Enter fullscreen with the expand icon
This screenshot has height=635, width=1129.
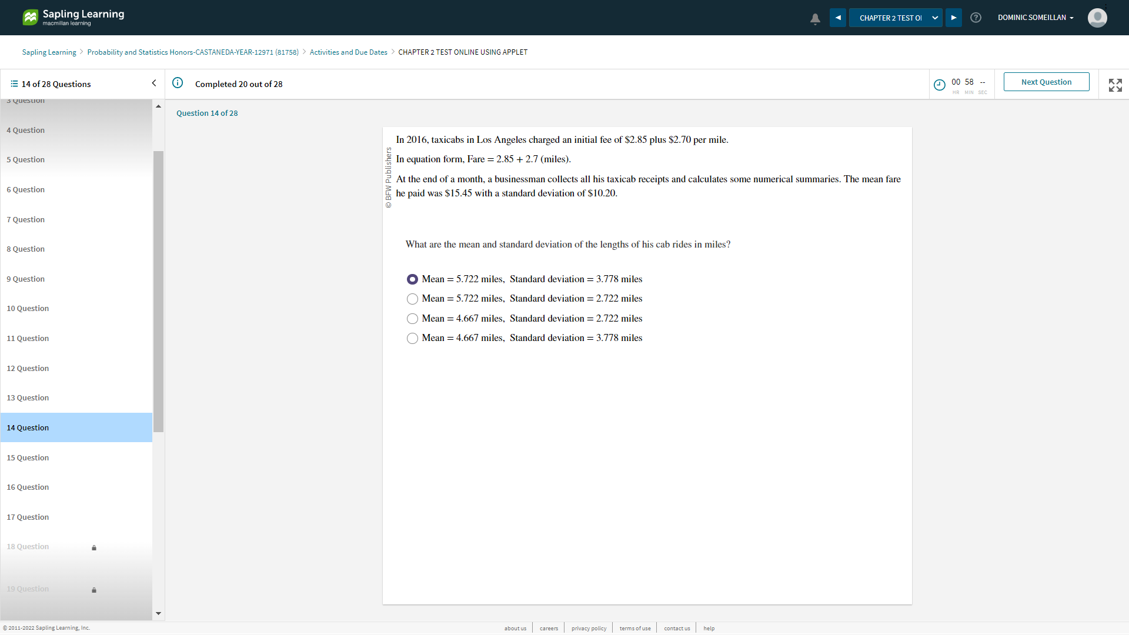click(x=1115, y=85)
